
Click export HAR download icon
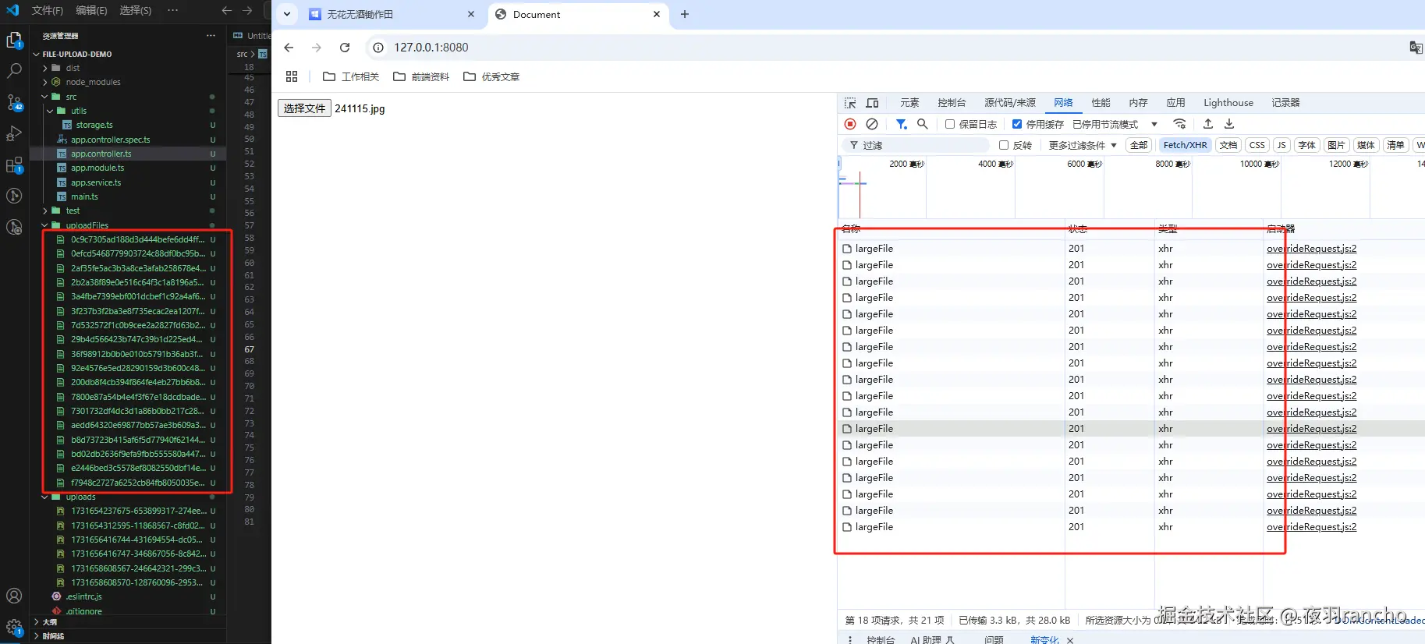(x=1229, y=124)
